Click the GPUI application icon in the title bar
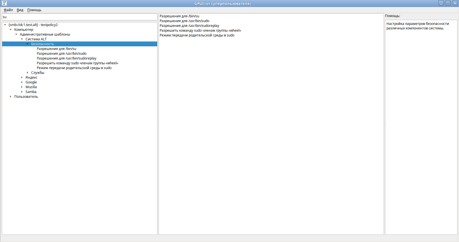This screenshot has height=242, width=459. [x=4, y=3]
